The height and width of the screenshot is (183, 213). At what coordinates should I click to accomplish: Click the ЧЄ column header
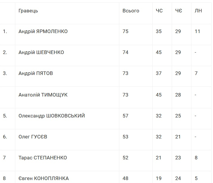(179, 11)
